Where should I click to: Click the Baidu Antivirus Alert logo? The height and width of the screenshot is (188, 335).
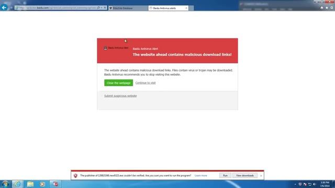point(116,48)
